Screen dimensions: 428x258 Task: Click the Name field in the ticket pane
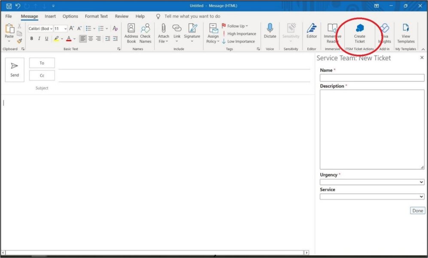(372, 77)
